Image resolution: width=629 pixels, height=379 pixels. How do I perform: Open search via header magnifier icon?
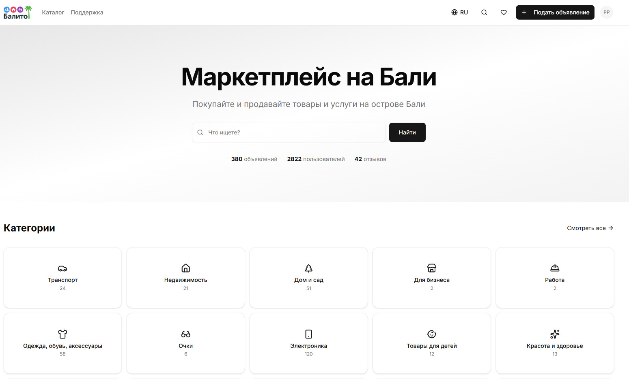click(484, 13)
